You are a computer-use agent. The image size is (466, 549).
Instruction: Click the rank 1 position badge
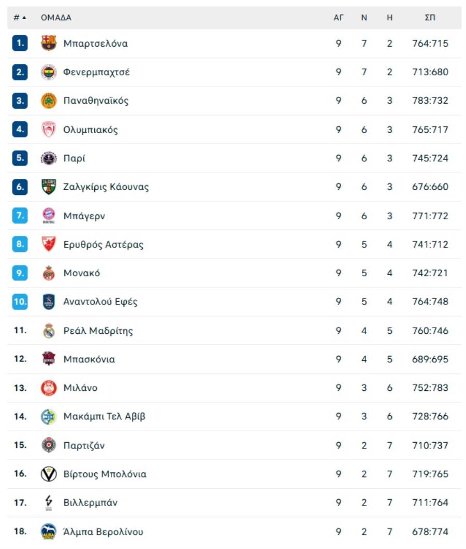pos(20,44)
